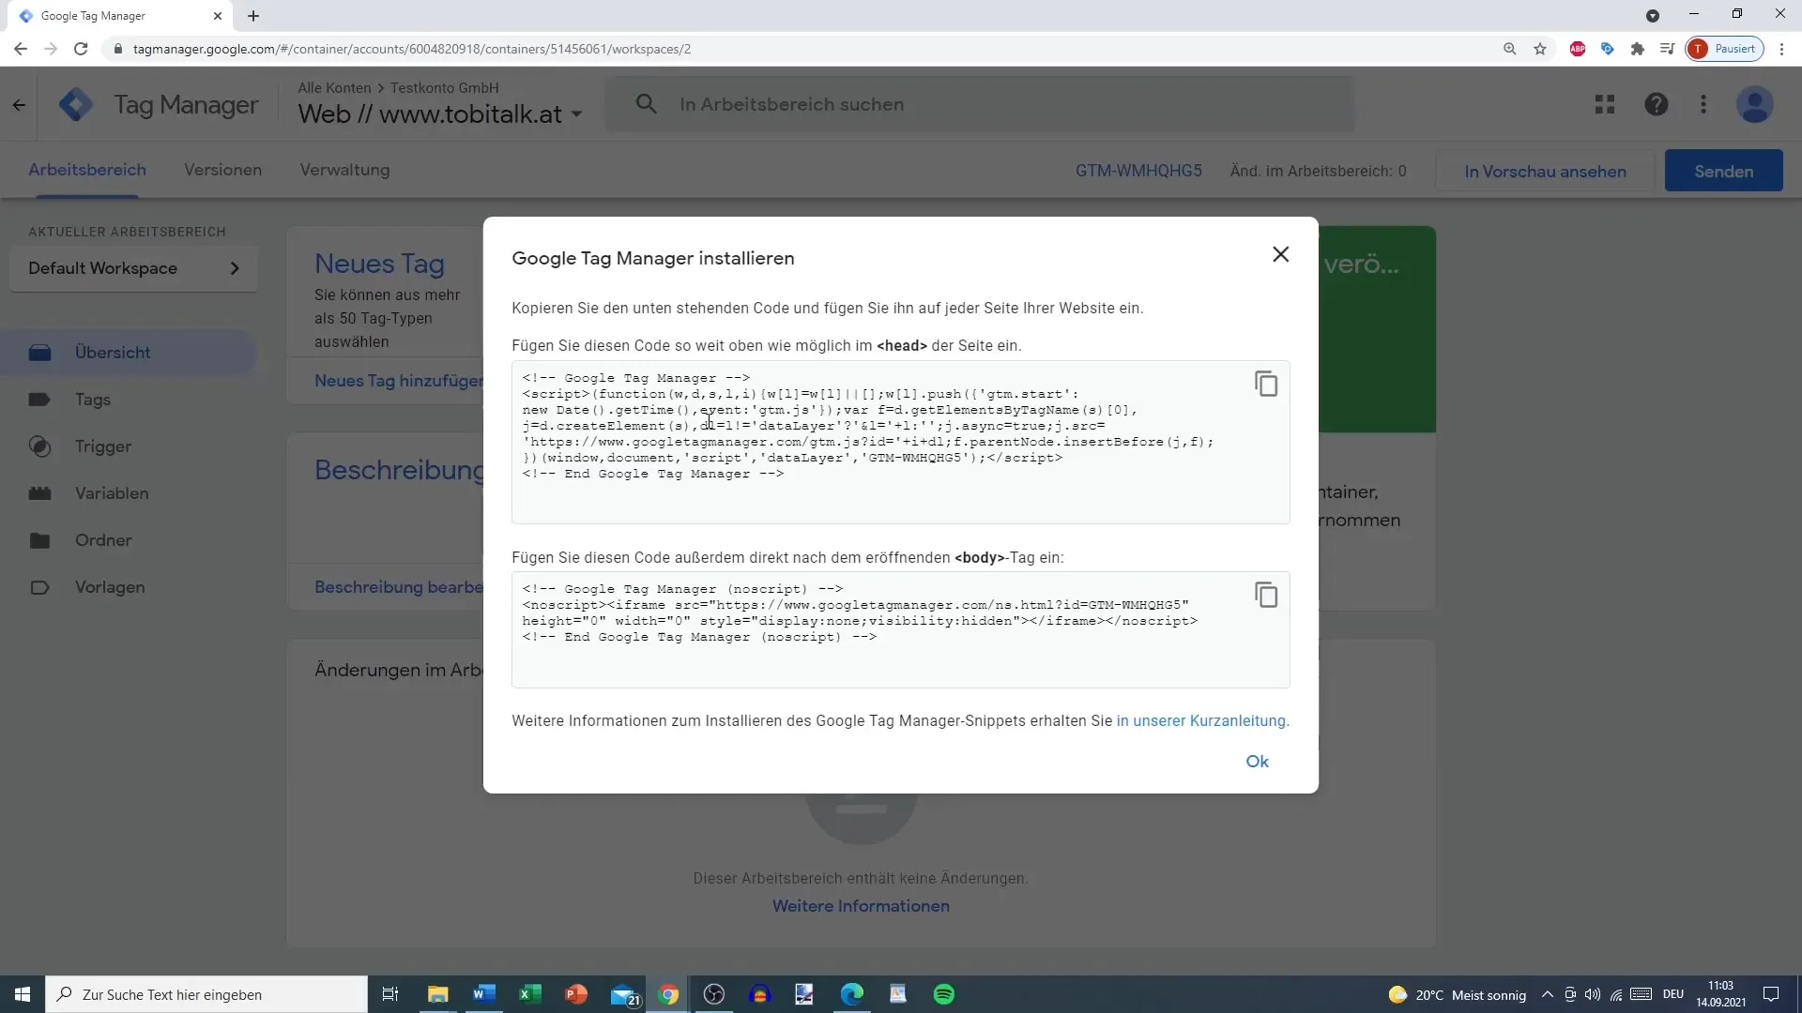
Task: Show hidden system tray icons
Action: [1547, 994]
